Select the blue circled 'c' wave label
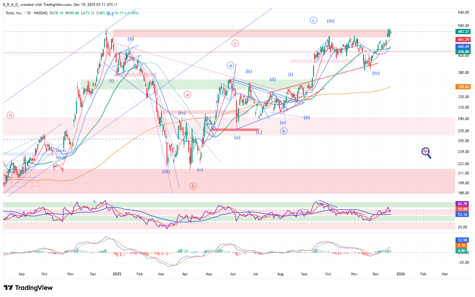The height and width of the screenshot is (297, 475). click(313, 21)
